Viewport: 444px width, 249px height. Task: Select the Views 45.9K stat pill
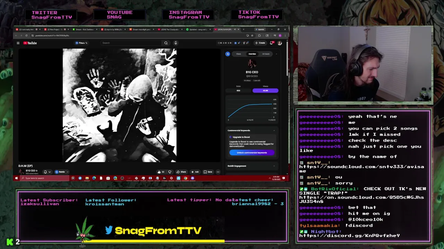click(x=265, y=91)
